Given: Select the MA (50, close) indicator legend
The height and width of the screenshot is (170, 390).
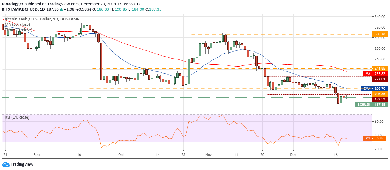Looking at the screenshot, I should 17,25.
